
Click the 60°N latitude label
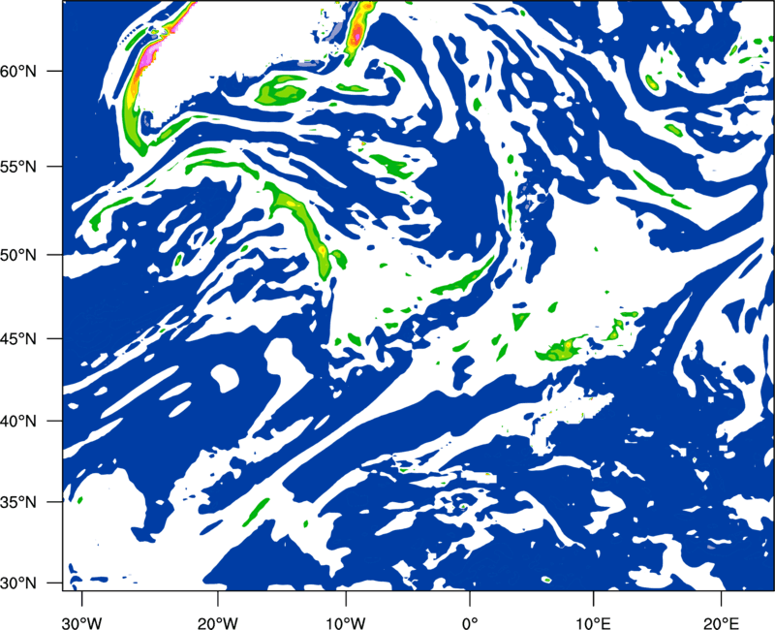tap(18, 71)
